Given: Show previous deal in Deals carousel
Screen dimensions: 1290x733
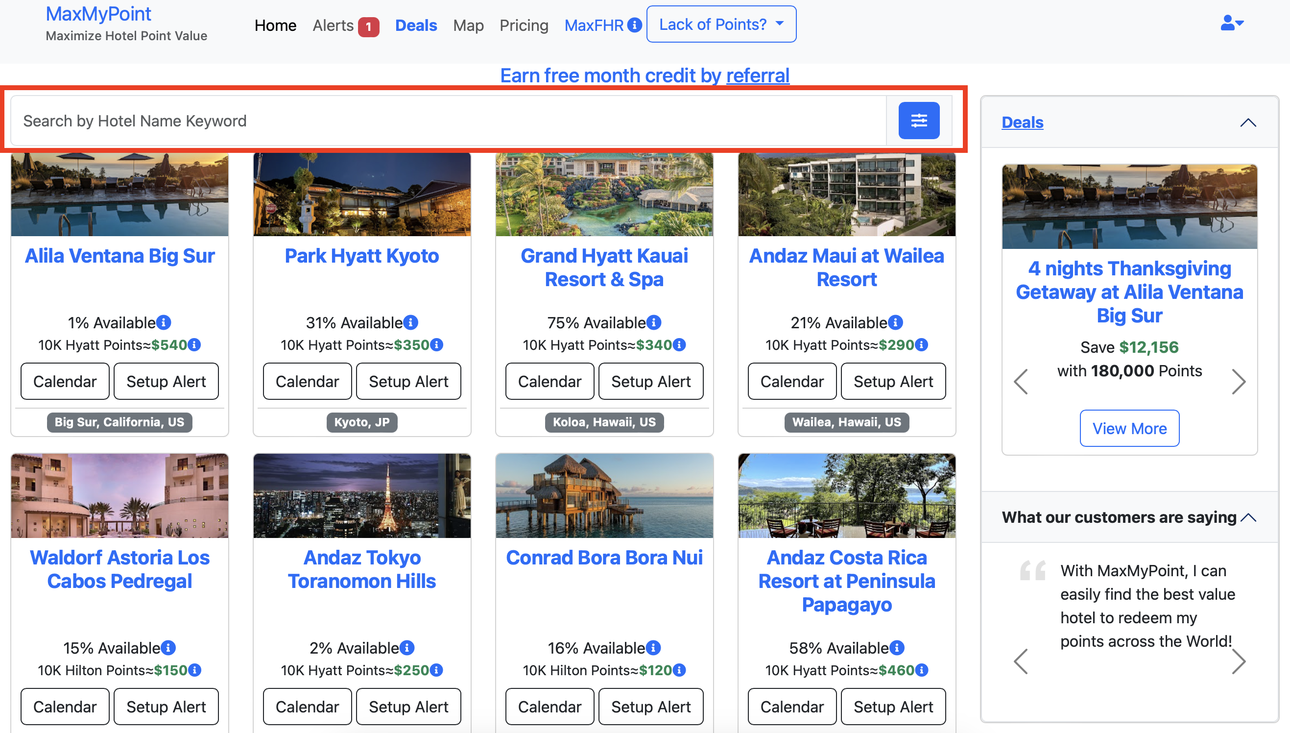Looking at the screenshot, I should coord(1021,382).
